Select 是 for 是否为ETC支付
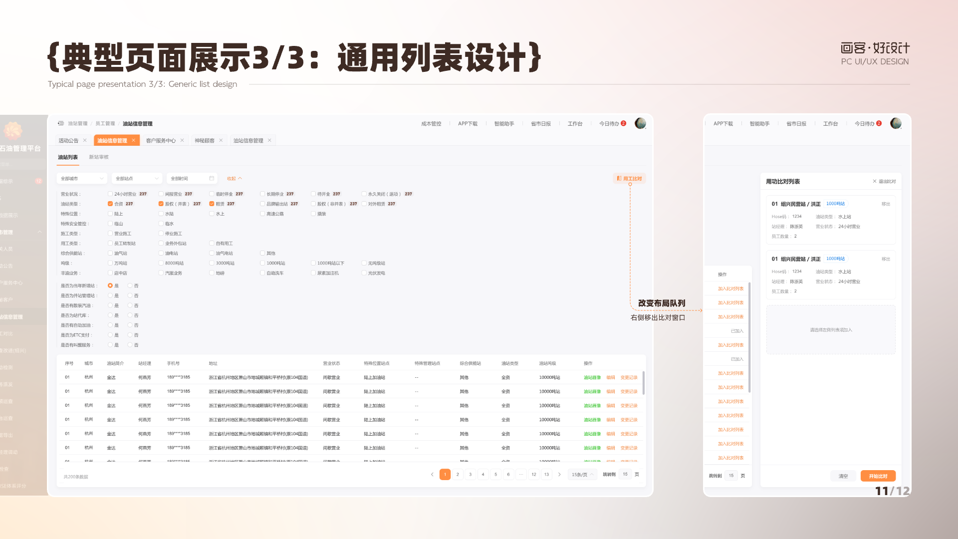Image resolution: width=958 pixels, height=539 pixels. [110, 335]
